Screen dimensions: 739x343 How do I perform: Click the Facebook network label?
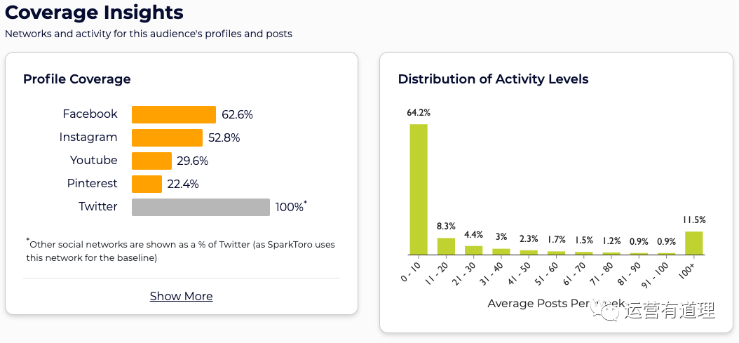[90, 114]
